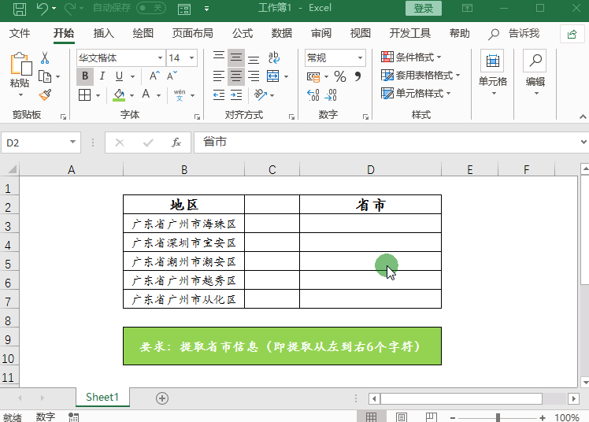Toggle Bold formatting
The height and width of the screenshot is (422, 589).
click(x=85, y=76)
